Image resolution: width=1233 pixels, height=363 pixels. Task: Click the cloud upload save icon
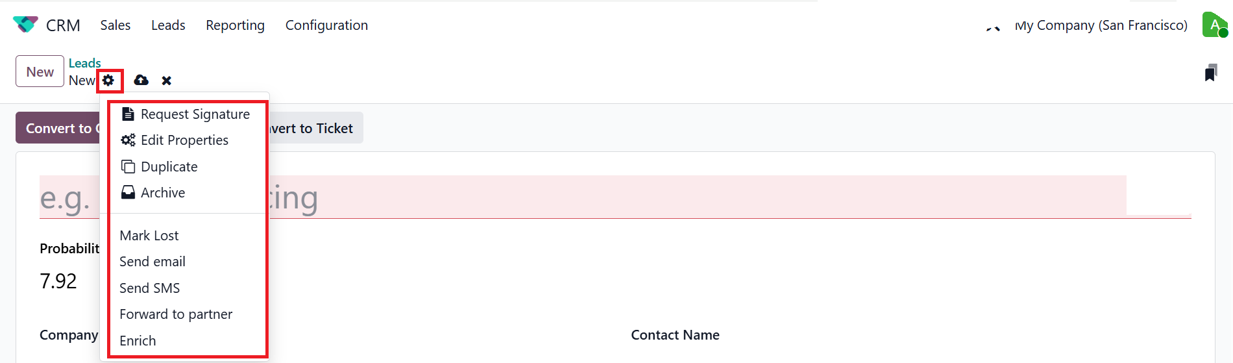click(141, 81)
